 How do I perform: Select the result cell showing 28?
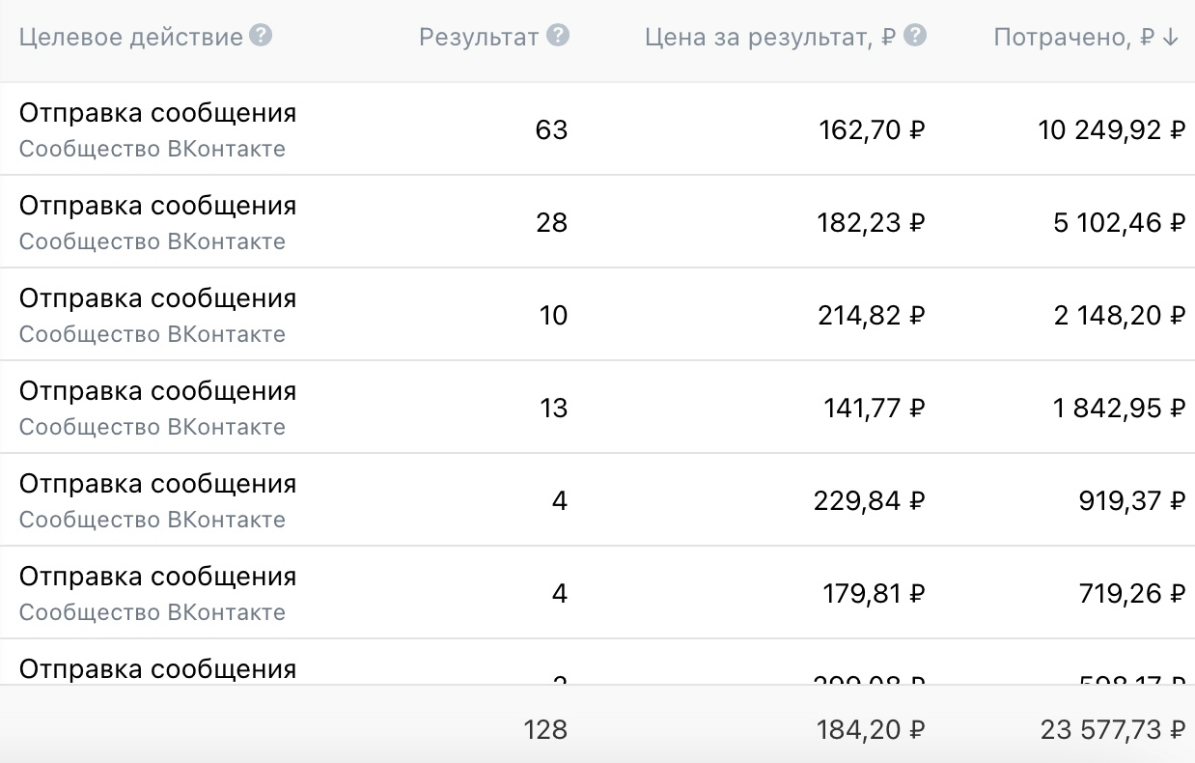tap(551, 222)
